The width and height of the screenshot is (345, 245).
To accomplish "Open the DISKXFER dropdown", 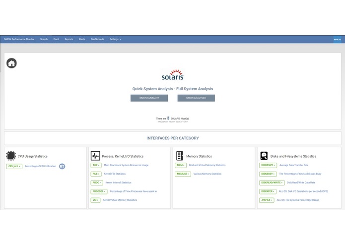I will [268, 191].
